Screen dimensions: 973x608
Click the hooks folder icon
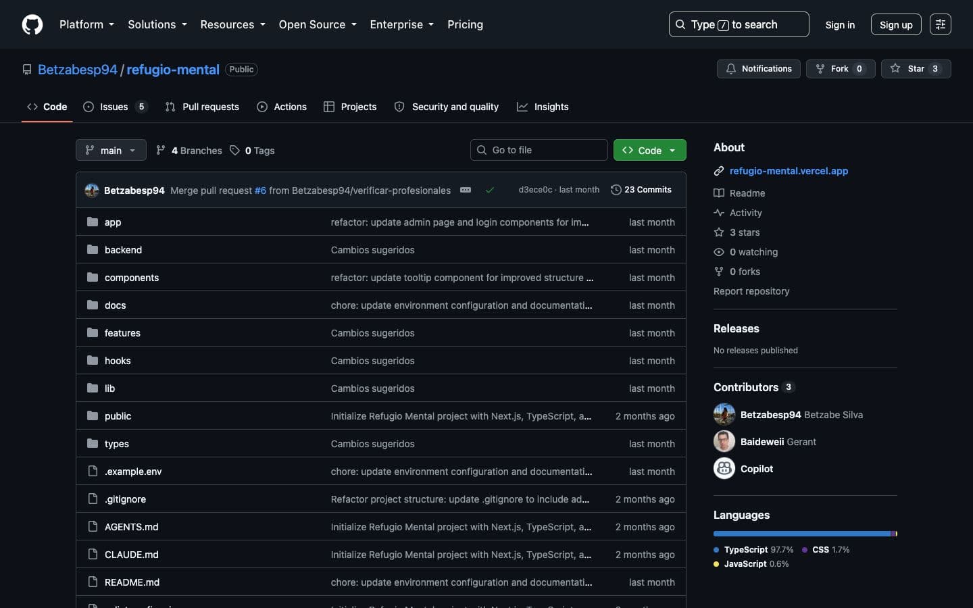coord(93,360)
